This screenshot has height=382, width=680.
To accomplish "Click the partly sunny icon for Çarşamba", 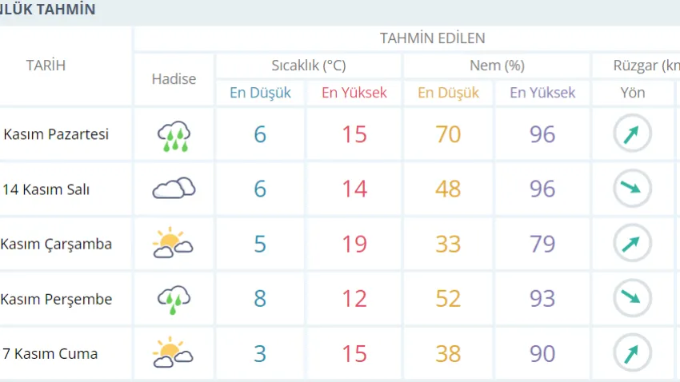I will 174,244.
